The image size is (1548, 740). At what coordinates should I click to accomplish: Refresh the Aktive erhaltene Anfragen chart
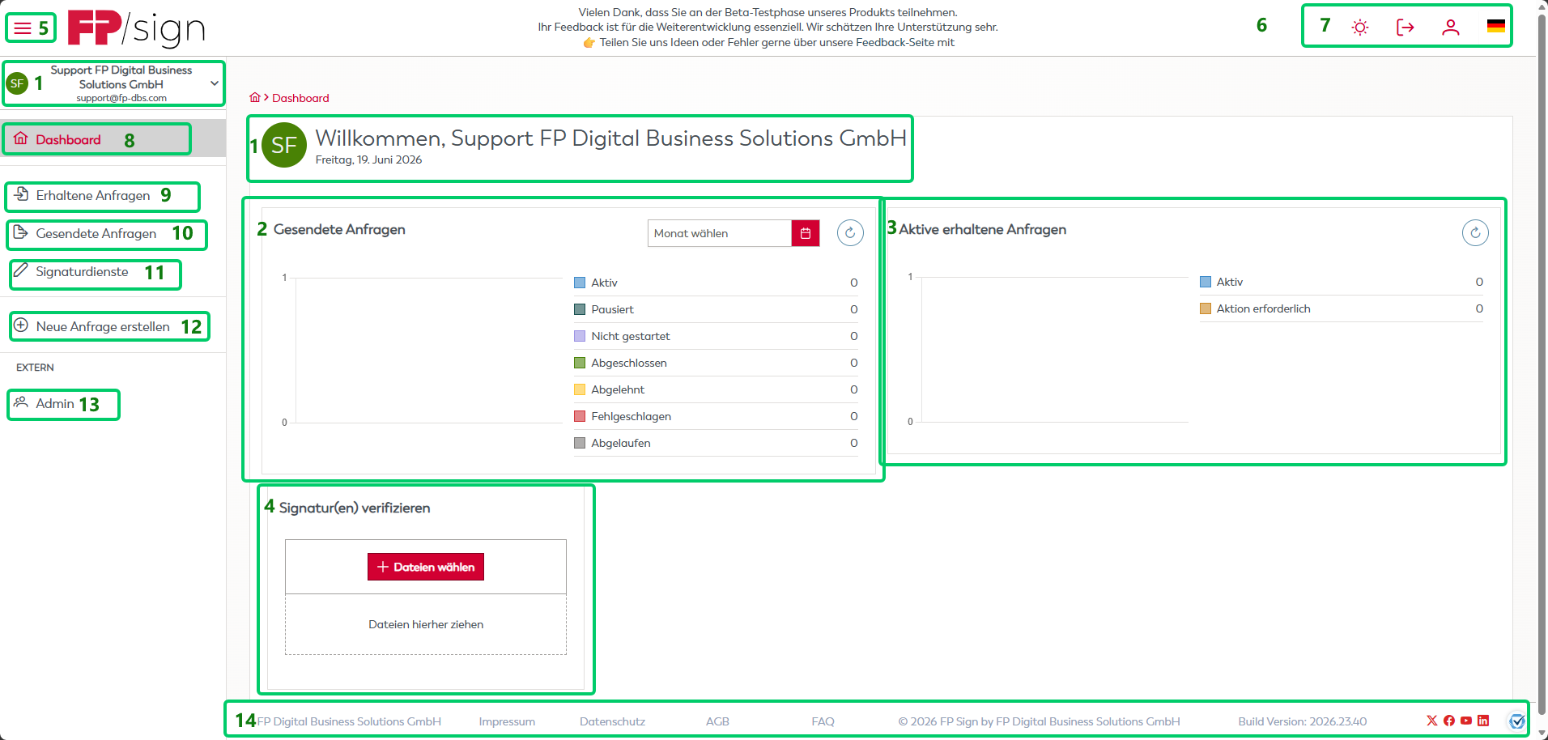click(x=1475, y=233)
